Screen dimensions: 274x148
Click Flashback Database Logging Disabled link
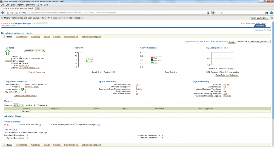[227, 96]
